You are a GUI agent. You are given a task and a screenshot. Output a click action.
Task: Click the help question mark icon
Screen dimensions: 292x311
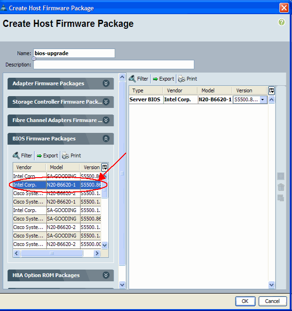pyautogui.click(x=282, y=22)
